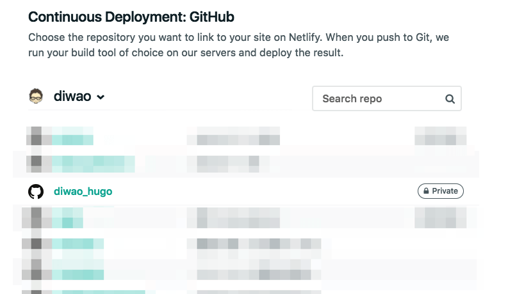508x294 pixels.
Task: Click blurred repo icon directly above diwao_hugo
Action: click(36, 163)
